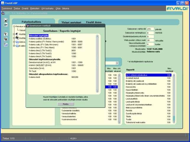Open the Fivaldi menu
Image resolution: width=190 pixels, height=142 pixels.
[25, 9]
